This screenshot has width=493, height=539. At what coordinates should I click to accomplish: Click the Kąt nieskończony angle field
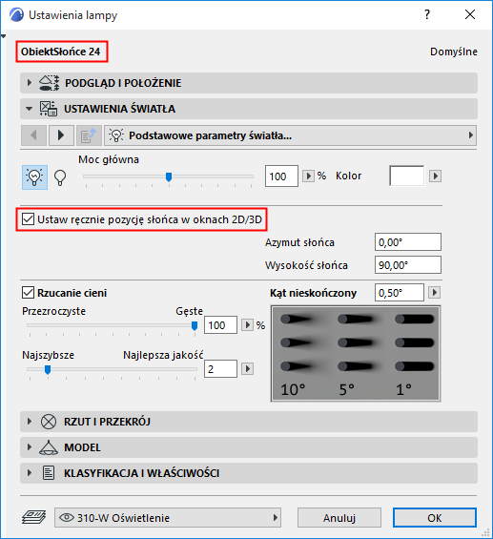click(x=400, y=293)
